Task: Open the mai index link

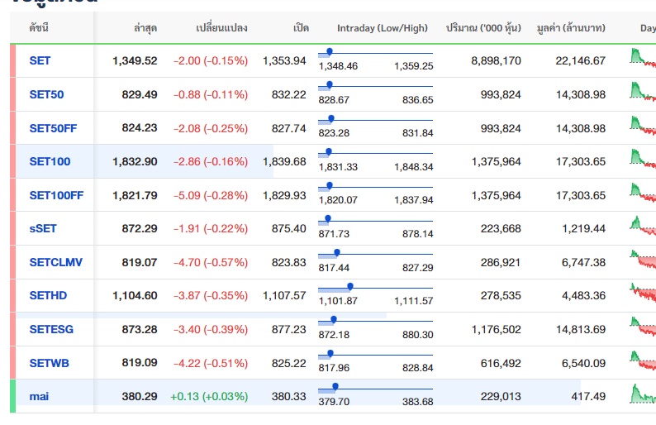Action: click(x=39, y=397)
